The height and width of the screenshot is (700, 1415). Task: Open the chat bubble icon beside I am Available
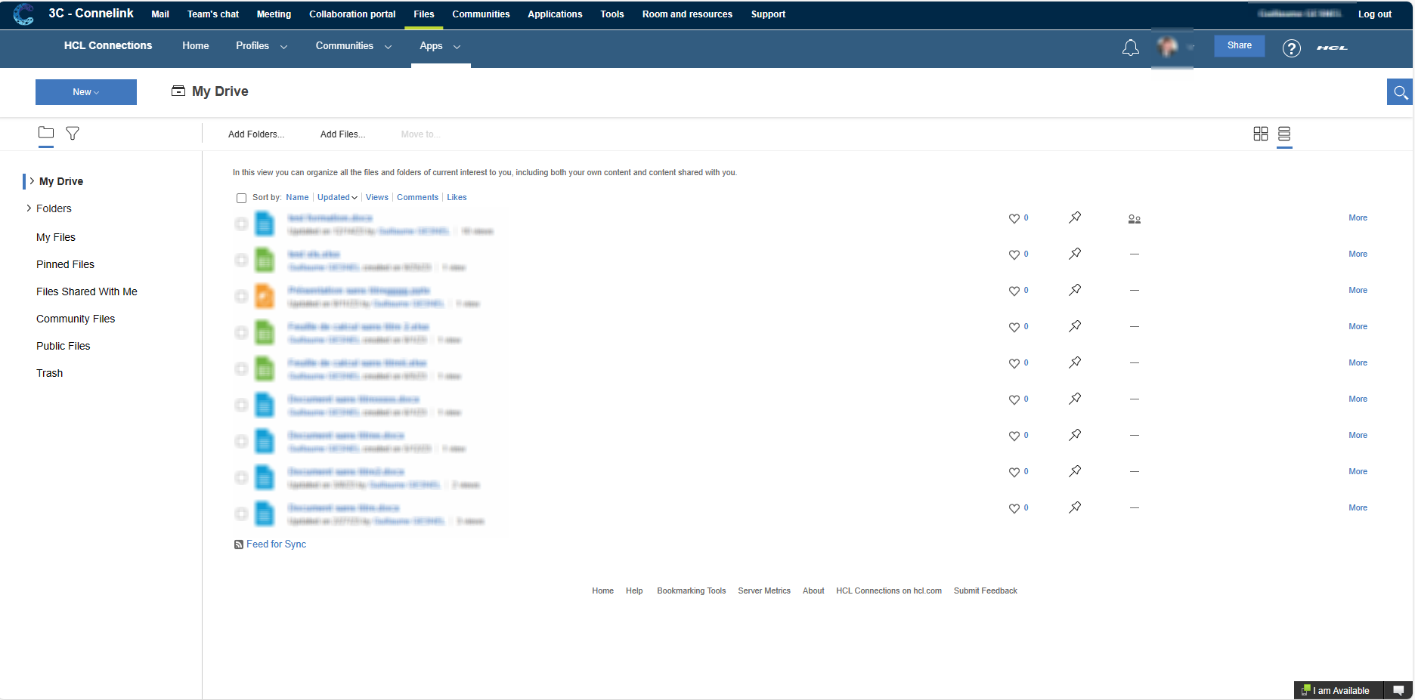click(x=1398, y=690)
